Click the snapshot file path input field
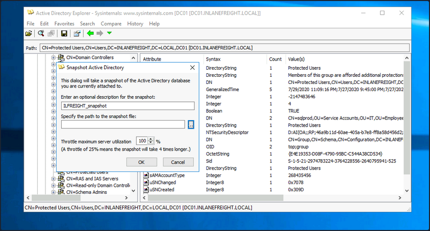The height and width of the screenshot is (231, 430). tap(122, 125)
